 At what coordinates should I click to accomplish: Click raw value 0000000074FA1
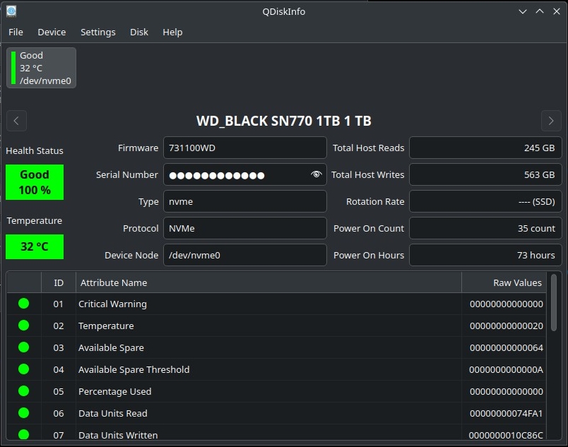(x=506, y=413)
